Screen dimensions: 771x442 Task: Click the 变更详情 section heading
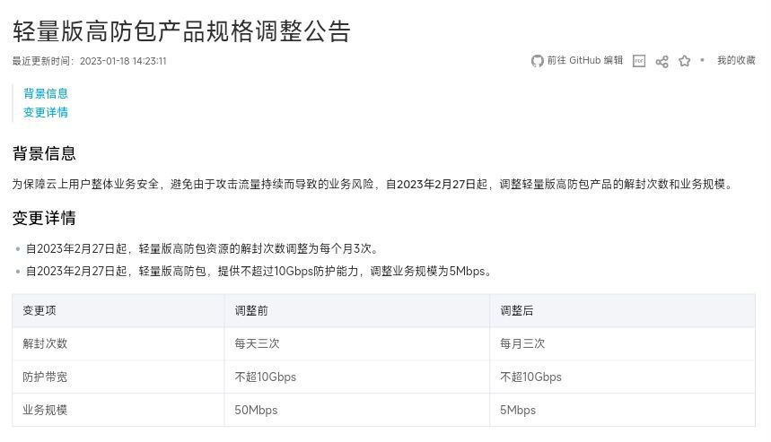[44, 218]
